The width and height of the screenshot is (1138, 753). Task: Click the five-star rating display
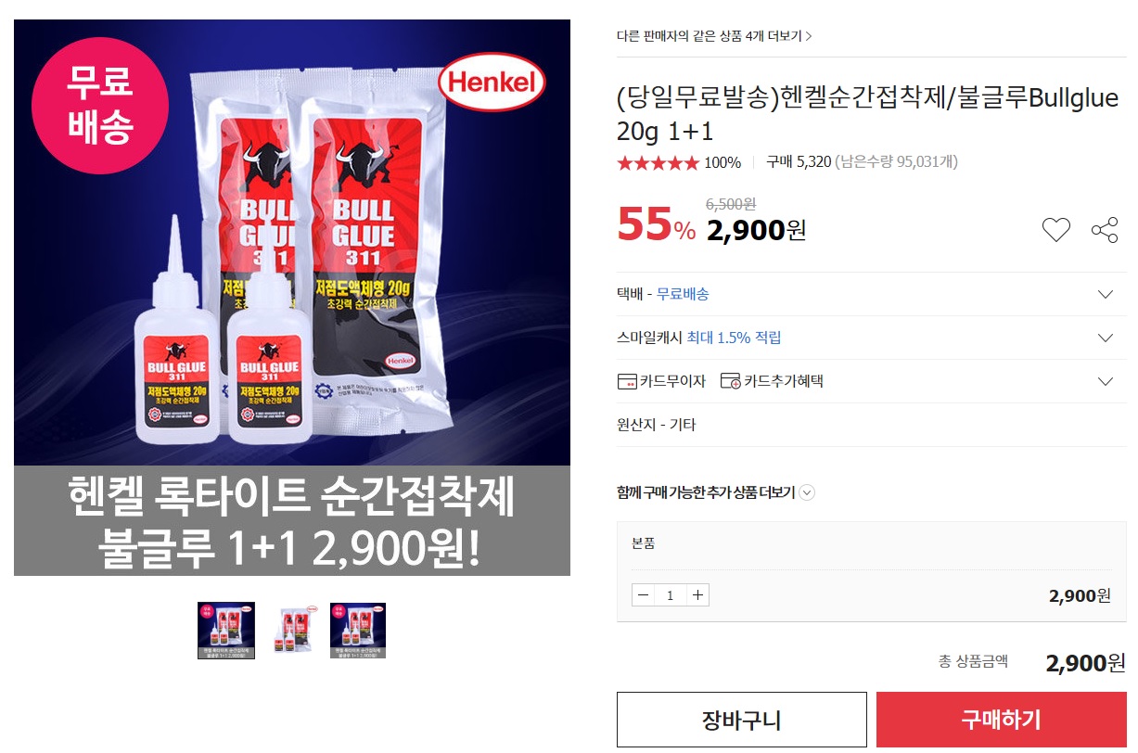pyautogui.click(x=658, y=163)
